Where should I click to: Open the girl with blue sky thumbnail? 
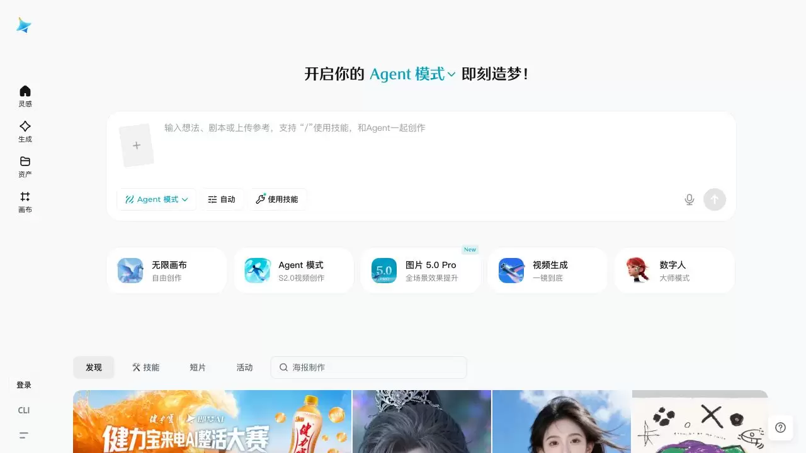(x=562, y=422)
